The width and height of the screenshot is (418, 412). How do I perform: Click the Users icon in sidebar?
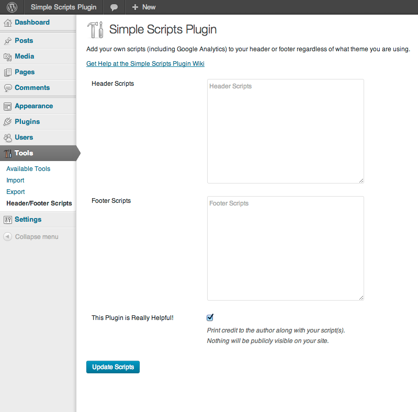[8, 138]
